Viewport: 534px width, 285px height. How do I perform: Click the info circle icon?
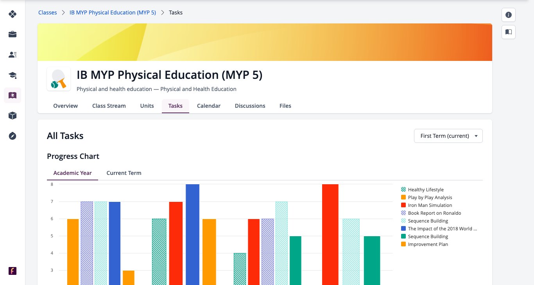click(x=509, y=15)
